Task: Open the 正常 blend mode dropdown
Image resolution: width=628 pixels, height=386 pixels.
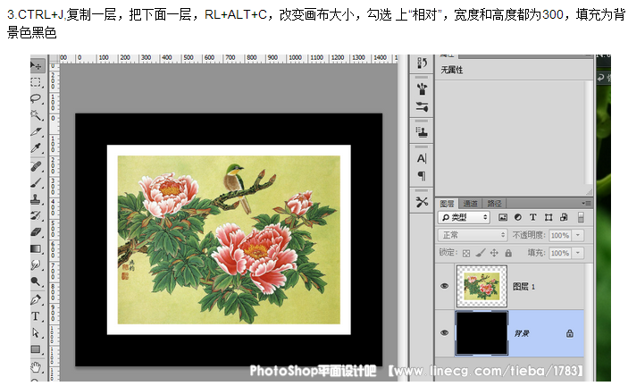Action: pyautogui.click(x=473, y=235)
